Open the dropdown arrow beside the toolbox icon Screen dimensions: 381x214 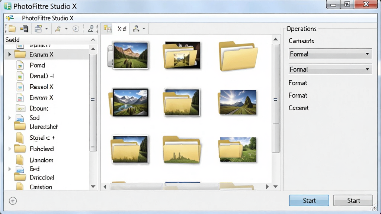click(x=47, y=29)
